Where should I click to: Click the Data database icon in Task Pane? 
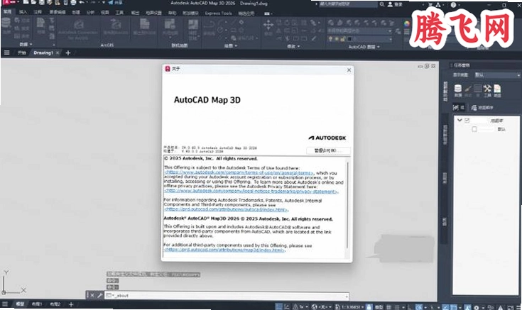(458, 89)
